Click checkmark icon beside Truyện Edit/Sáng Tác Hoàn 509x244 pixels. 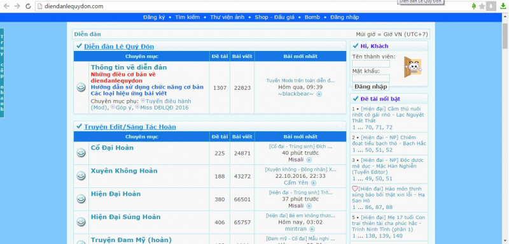[79, 126]
